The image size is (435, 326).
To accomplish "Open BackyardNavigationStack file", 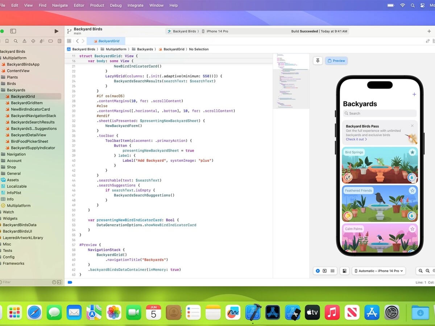I will 33,116.
